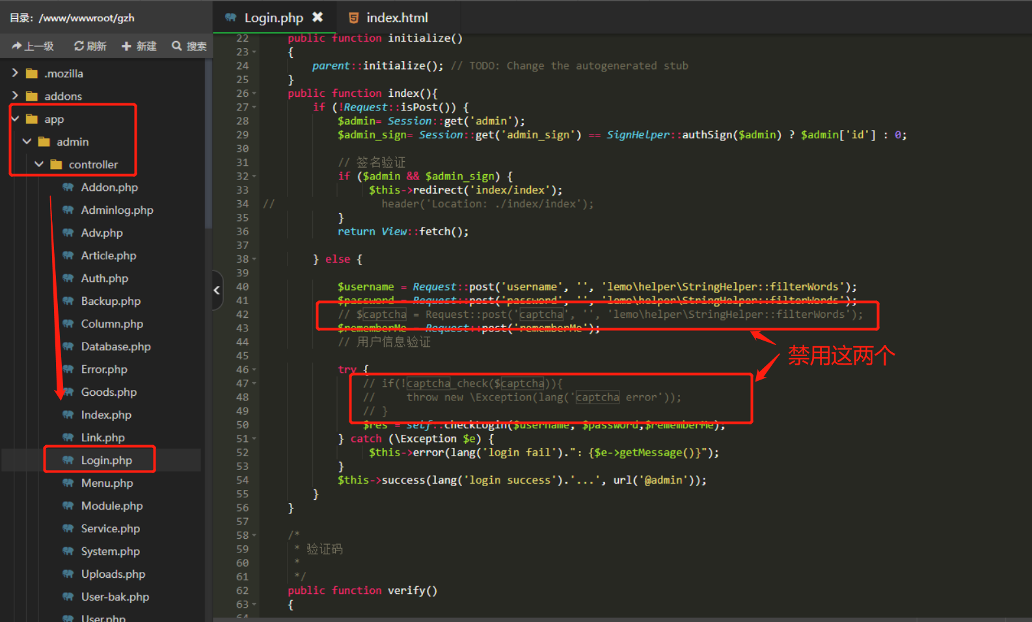This screenshot has height=622, width=1032.
Task: Fold the try block at line 46
Action: coord(254,370)
